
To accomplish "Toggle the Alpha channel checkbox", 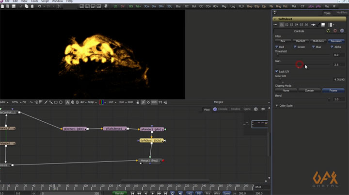I will click(x=332, y=47).
